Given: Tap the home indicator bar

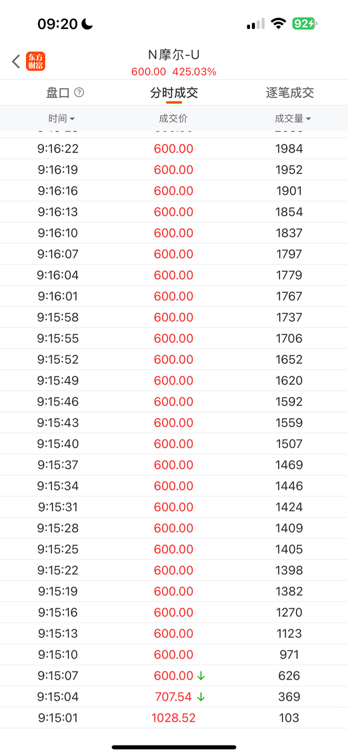Looking at the screenshot, I should [x=174, y=747].
